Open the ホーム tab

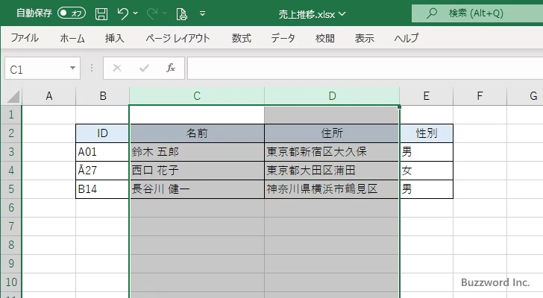point(72,38)
